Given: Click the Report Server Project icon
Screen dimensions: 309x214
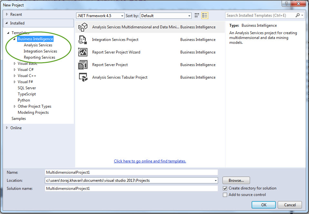Looking at the screenshot, I should click(x=83, y=65).
